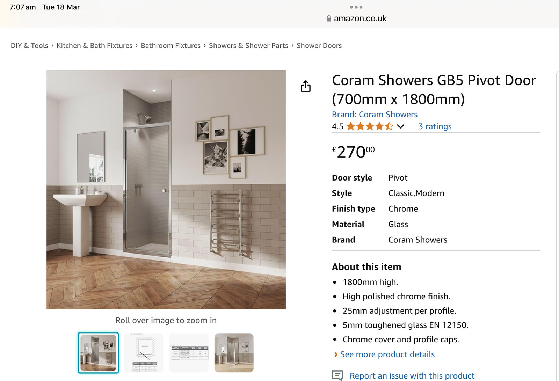Select the first bathroom photo thumbnail

(x=98, y=353)
